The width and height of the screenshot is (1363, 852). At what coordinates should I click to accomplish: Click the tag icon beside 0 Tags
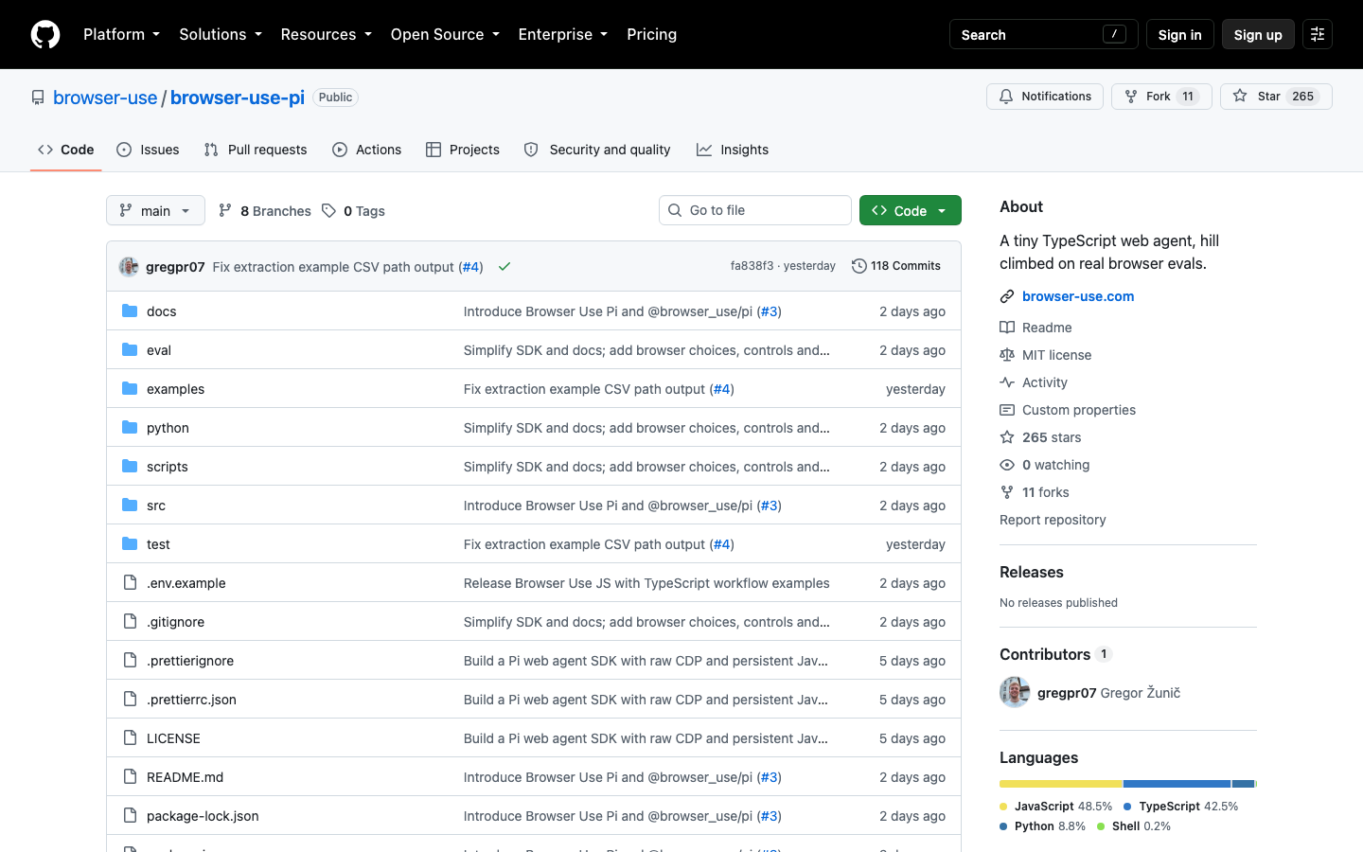point(328,211)
